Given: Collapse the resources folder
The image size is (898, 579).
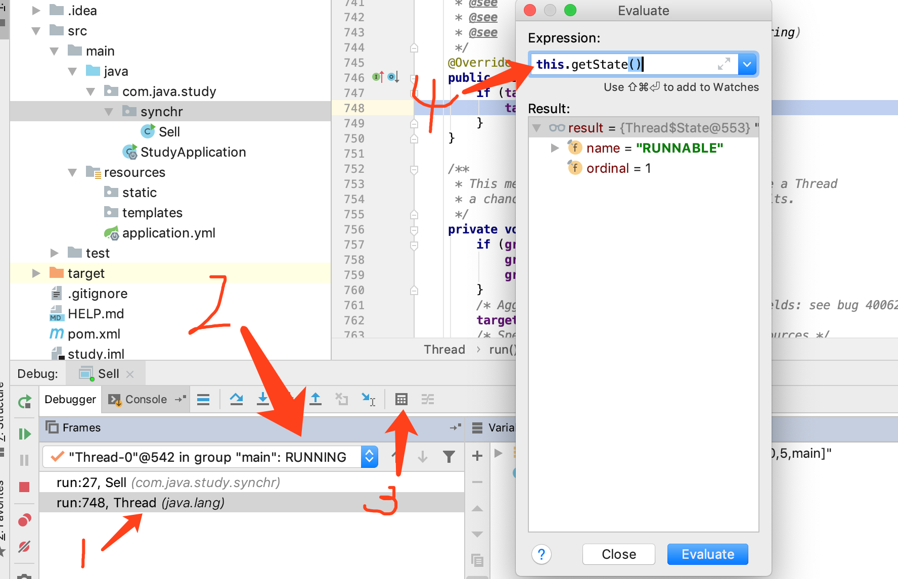Looking at the screenshot, I should [x=72, y=172].
